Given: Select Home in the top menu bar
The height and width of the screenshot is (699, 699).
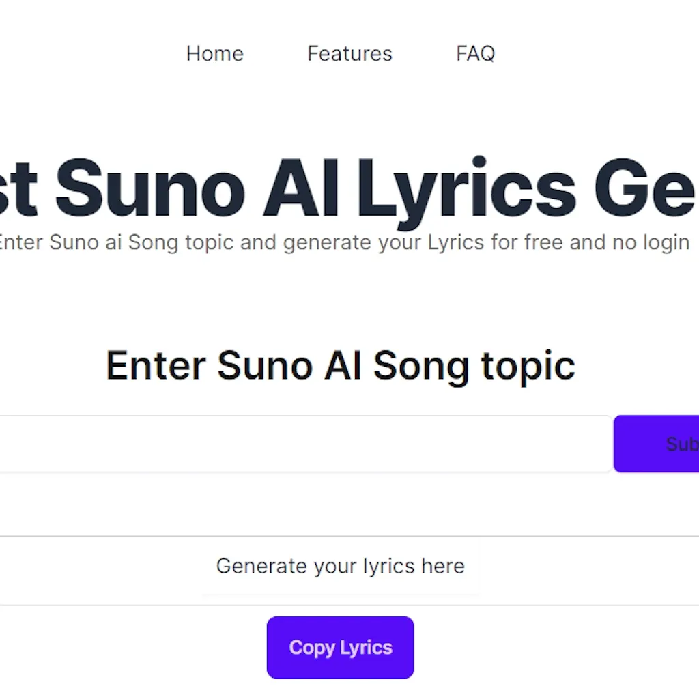Looking at the screenshot, I should (x=214, y=53).
